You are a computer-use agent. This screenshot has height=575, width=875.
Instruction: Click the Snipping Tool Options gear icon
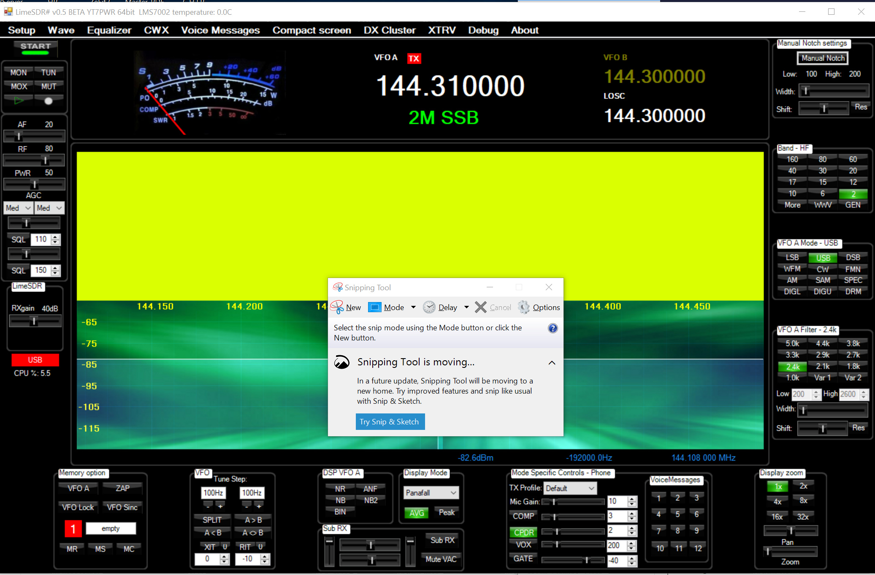(x=523, y=307)
